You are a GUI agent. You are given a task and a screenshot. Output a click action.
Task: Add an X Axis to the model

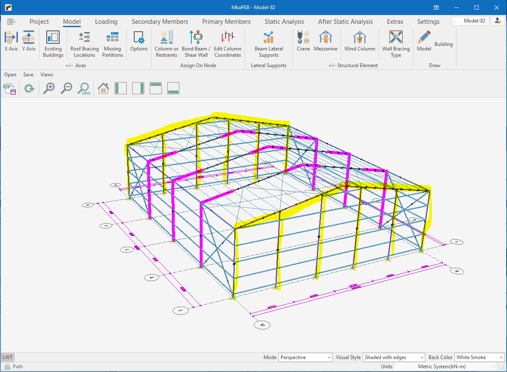click(11, 41)
